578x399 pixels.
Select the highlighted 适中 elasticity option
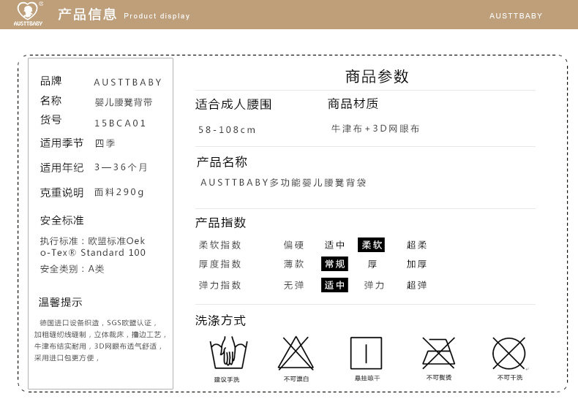334,285
